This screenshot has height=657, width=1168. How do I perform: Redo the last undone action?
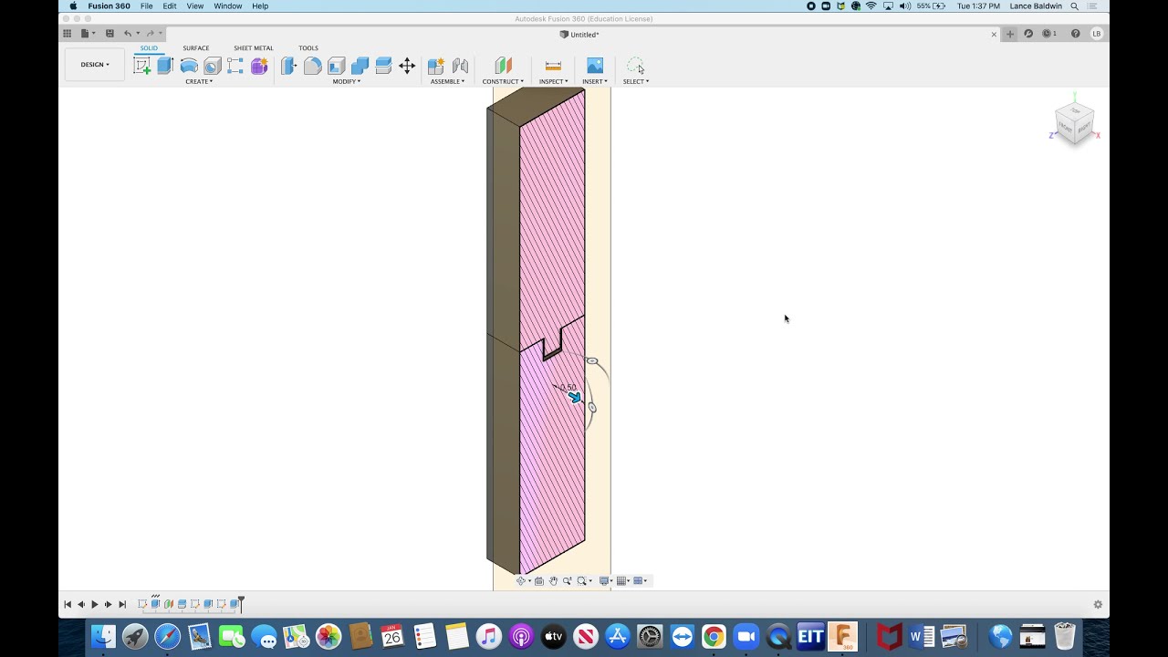pyautogui.click(x=151, y=34)
